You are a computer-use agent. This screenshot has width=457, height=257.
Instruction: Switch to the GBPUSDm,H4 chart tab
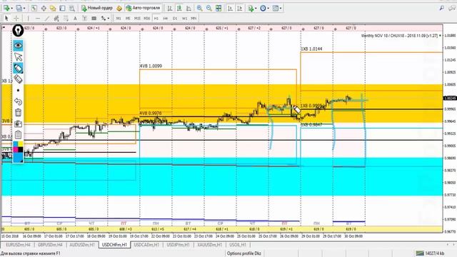pos(50,245)
